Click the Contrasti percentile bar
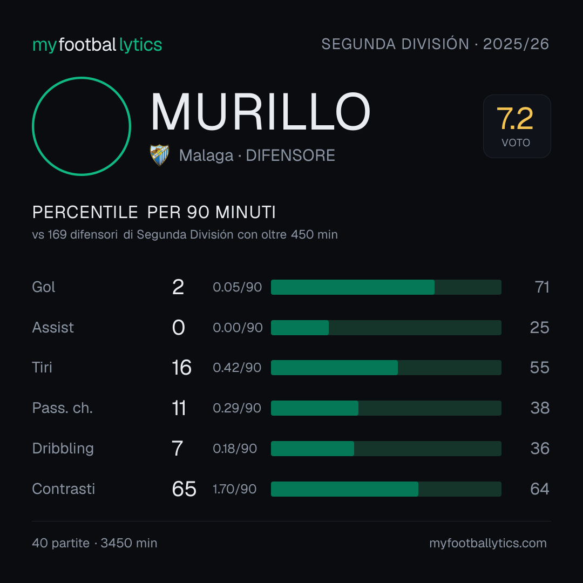583x583 pixels. coord(386,489)
